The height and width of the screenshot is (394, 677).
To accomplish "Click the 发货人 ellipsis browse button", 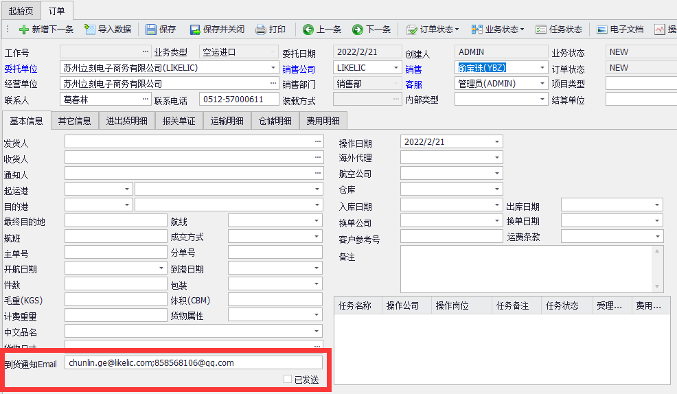I will tap(318, 142).
